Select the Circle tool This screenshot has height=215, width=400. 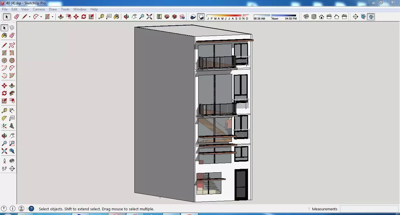click(x=4, y=60)
